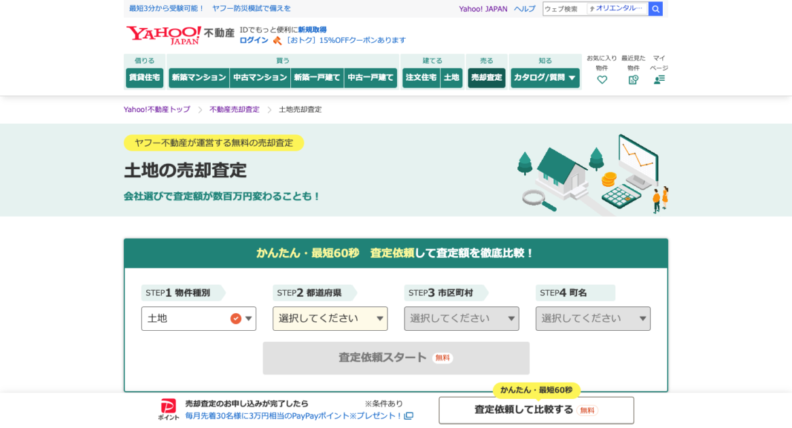Open recently viewed properties icon
792x428 pixels.
pos(633,79)
